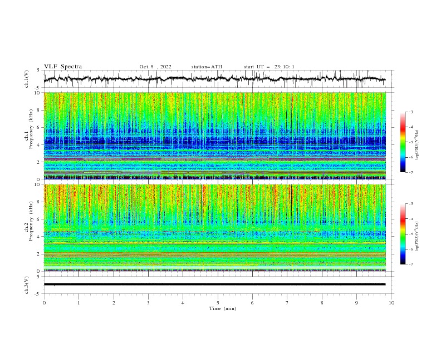This screenshot has height=340, width=441.
Task: Click the "VLF Spectra" title text
Action: [x=63, y=67]
